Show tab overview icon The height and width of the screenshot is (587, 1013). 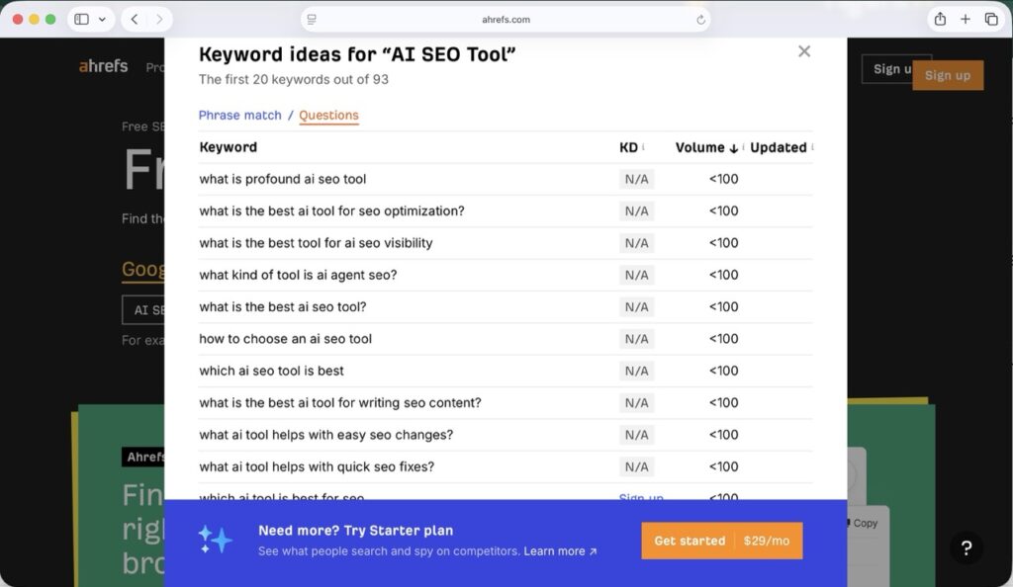point(991,20)
